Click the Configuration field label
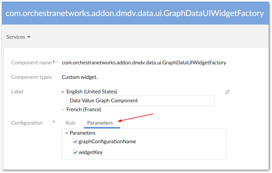The height and width of the screenshot is (173, 272). pyautogui.click(x=27, y=123)
